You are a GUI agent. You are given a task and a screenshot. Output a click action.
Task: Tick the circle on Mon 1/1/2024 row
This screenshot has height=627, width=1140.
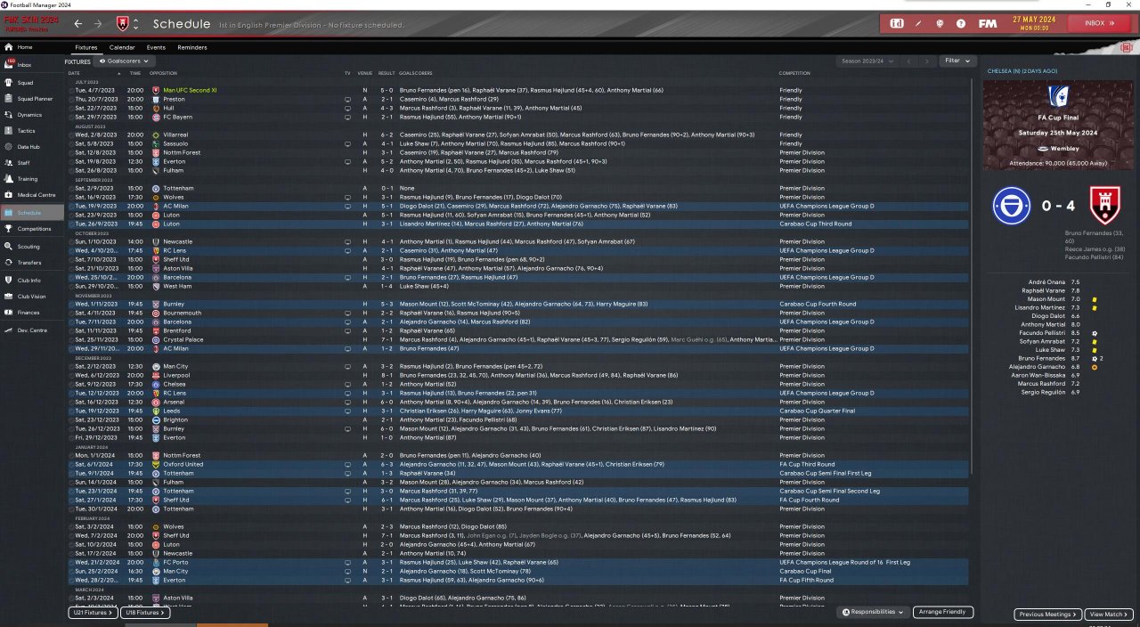pyautogui.click(x=71, y=455)
